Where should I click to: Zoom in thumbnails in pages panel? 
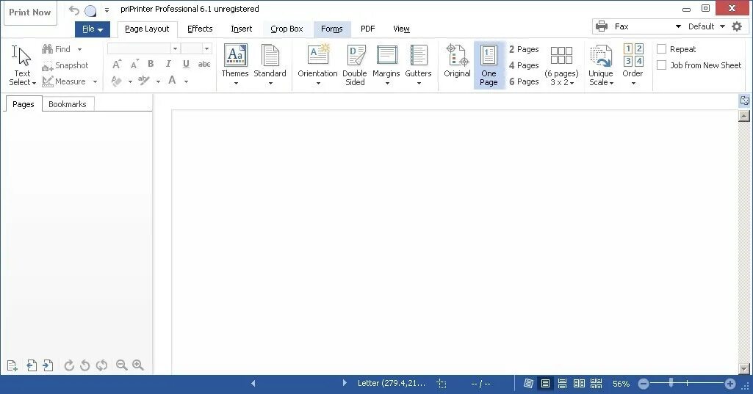pos(138,365)
